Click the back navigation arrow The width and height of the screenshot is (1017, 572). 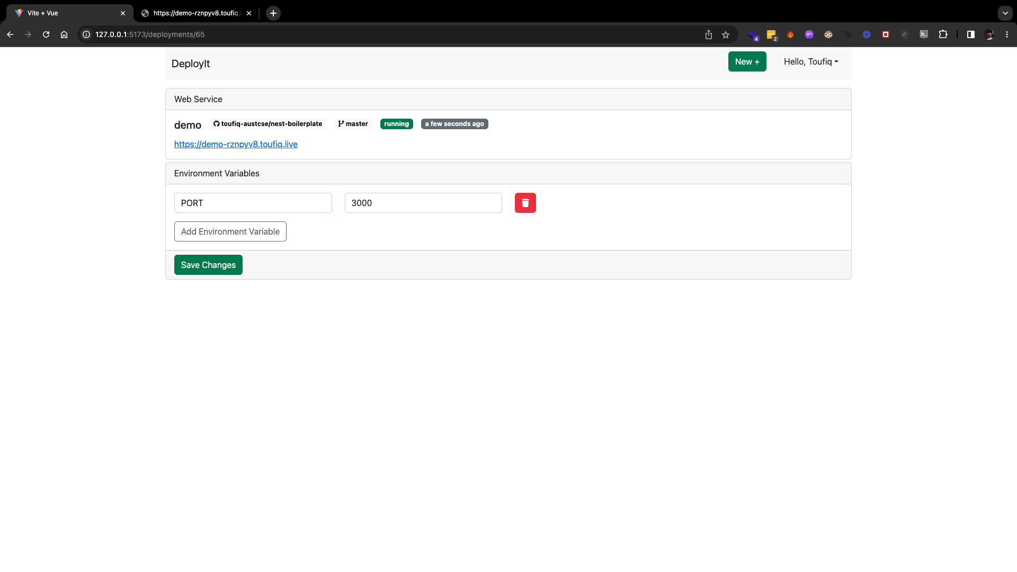(x=10, y=34)
